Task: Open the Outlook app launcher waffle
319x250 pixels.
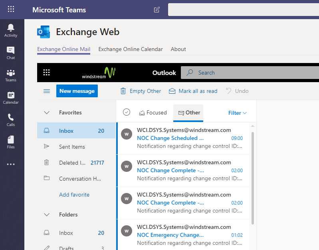Action: (47, 72)
